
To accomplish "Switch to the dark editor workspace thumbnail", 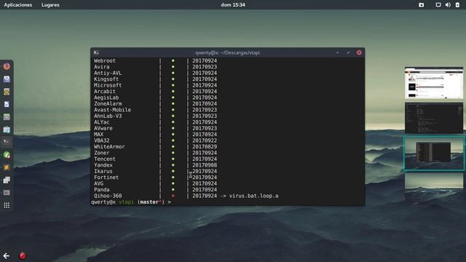I will pyautogui.click(x=434, y=118).
